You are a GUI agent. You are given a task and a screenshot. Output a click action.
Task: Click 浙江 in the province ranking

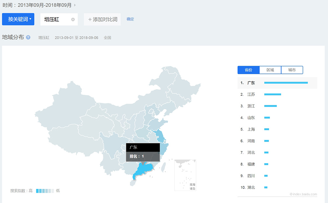250,106
